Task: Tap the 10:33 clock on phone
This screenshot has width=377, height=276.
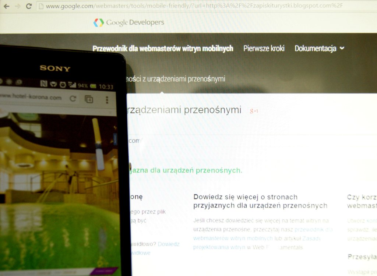Action: (106, 86)
